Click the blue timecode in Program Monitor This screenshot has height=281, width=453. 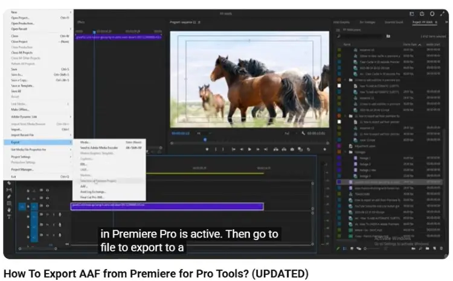[x=181, y=133]
